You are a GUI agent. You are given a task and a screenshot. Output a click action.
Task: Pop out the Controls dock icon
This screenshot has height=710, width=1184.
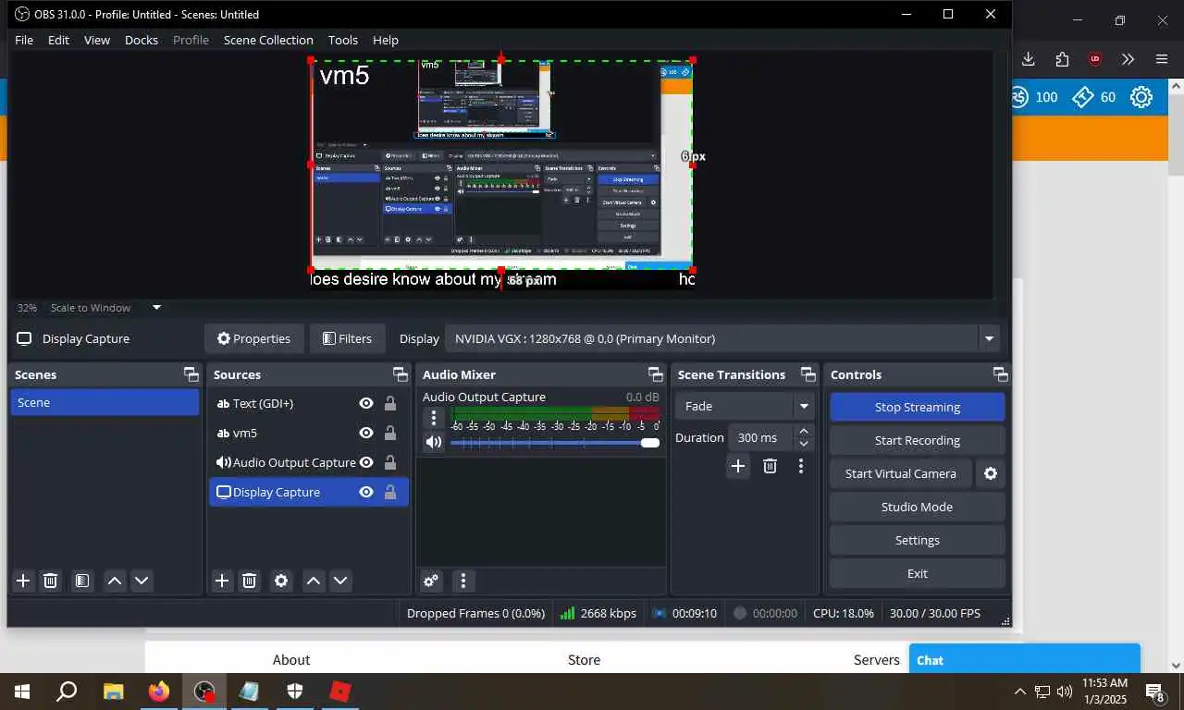[1001, 374]
